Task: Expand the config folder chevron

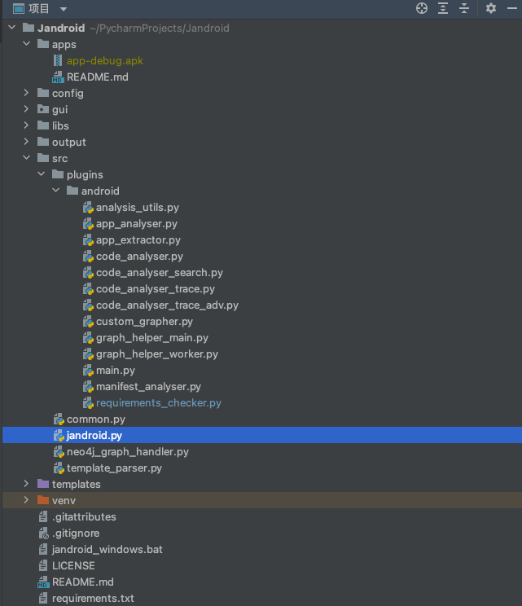Action: (26, 93)
